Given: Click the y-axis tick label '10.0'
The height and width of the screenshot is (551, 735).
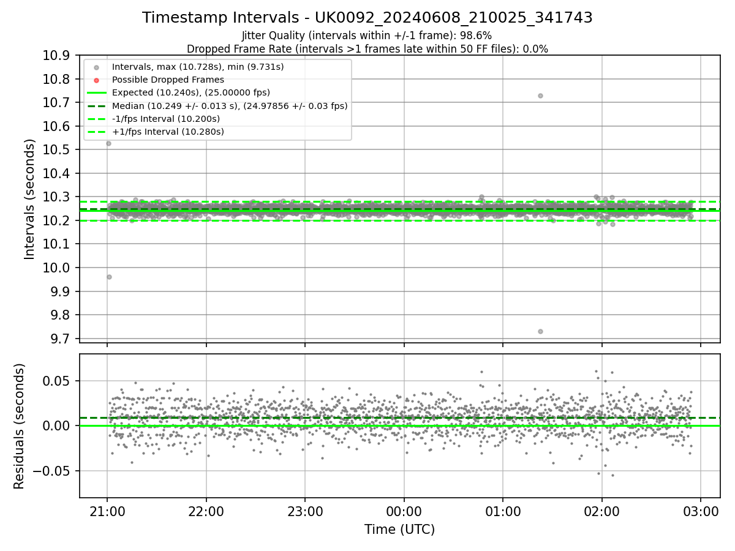Looking at the screenshot, I should 56,268.
